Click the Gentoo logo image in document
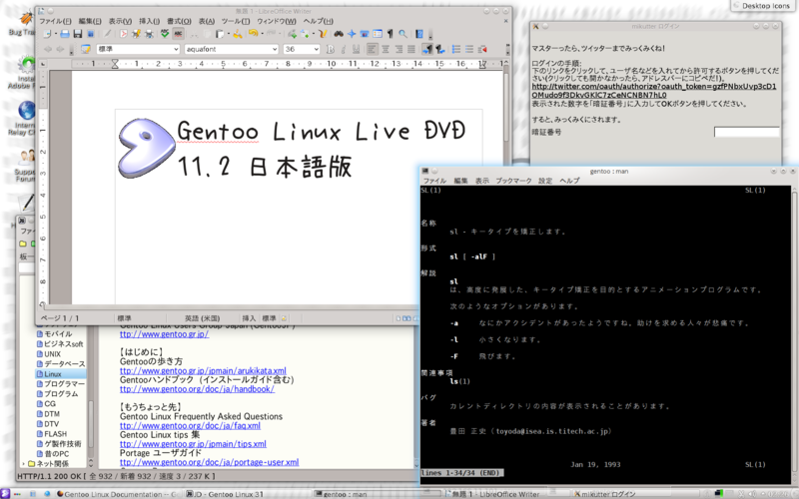 click(146, 148)
